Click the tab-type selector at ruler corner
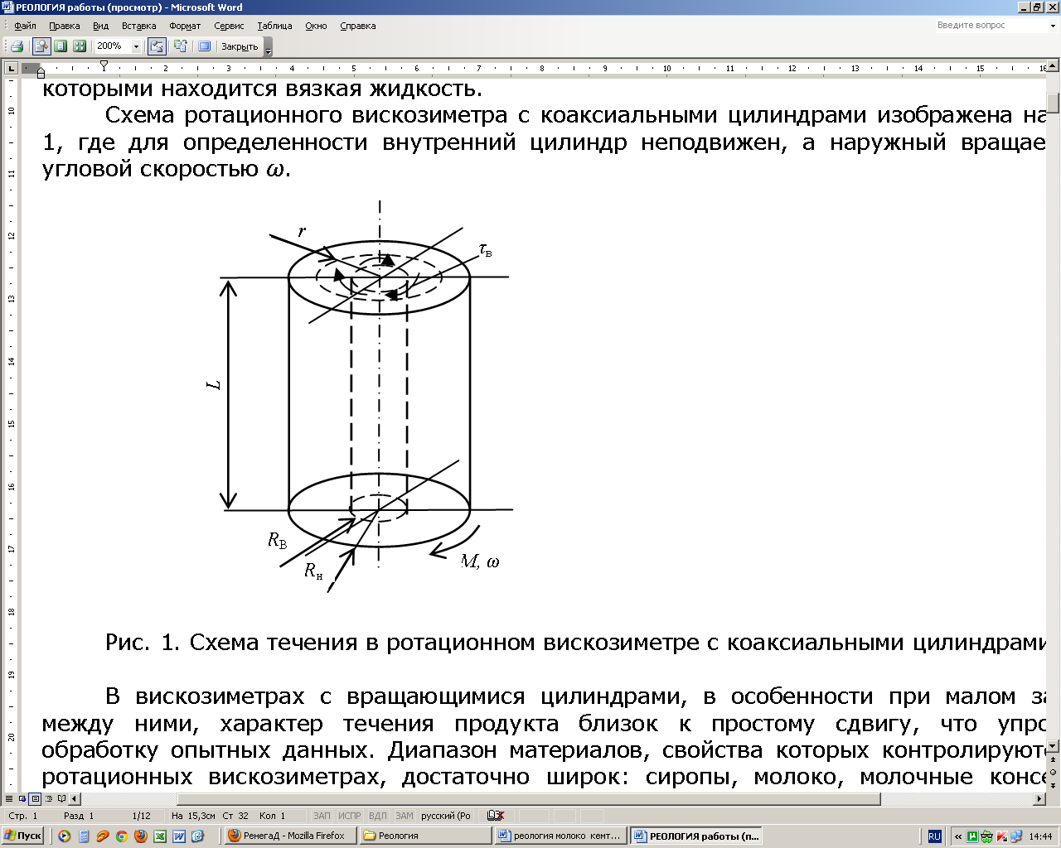 12,68
